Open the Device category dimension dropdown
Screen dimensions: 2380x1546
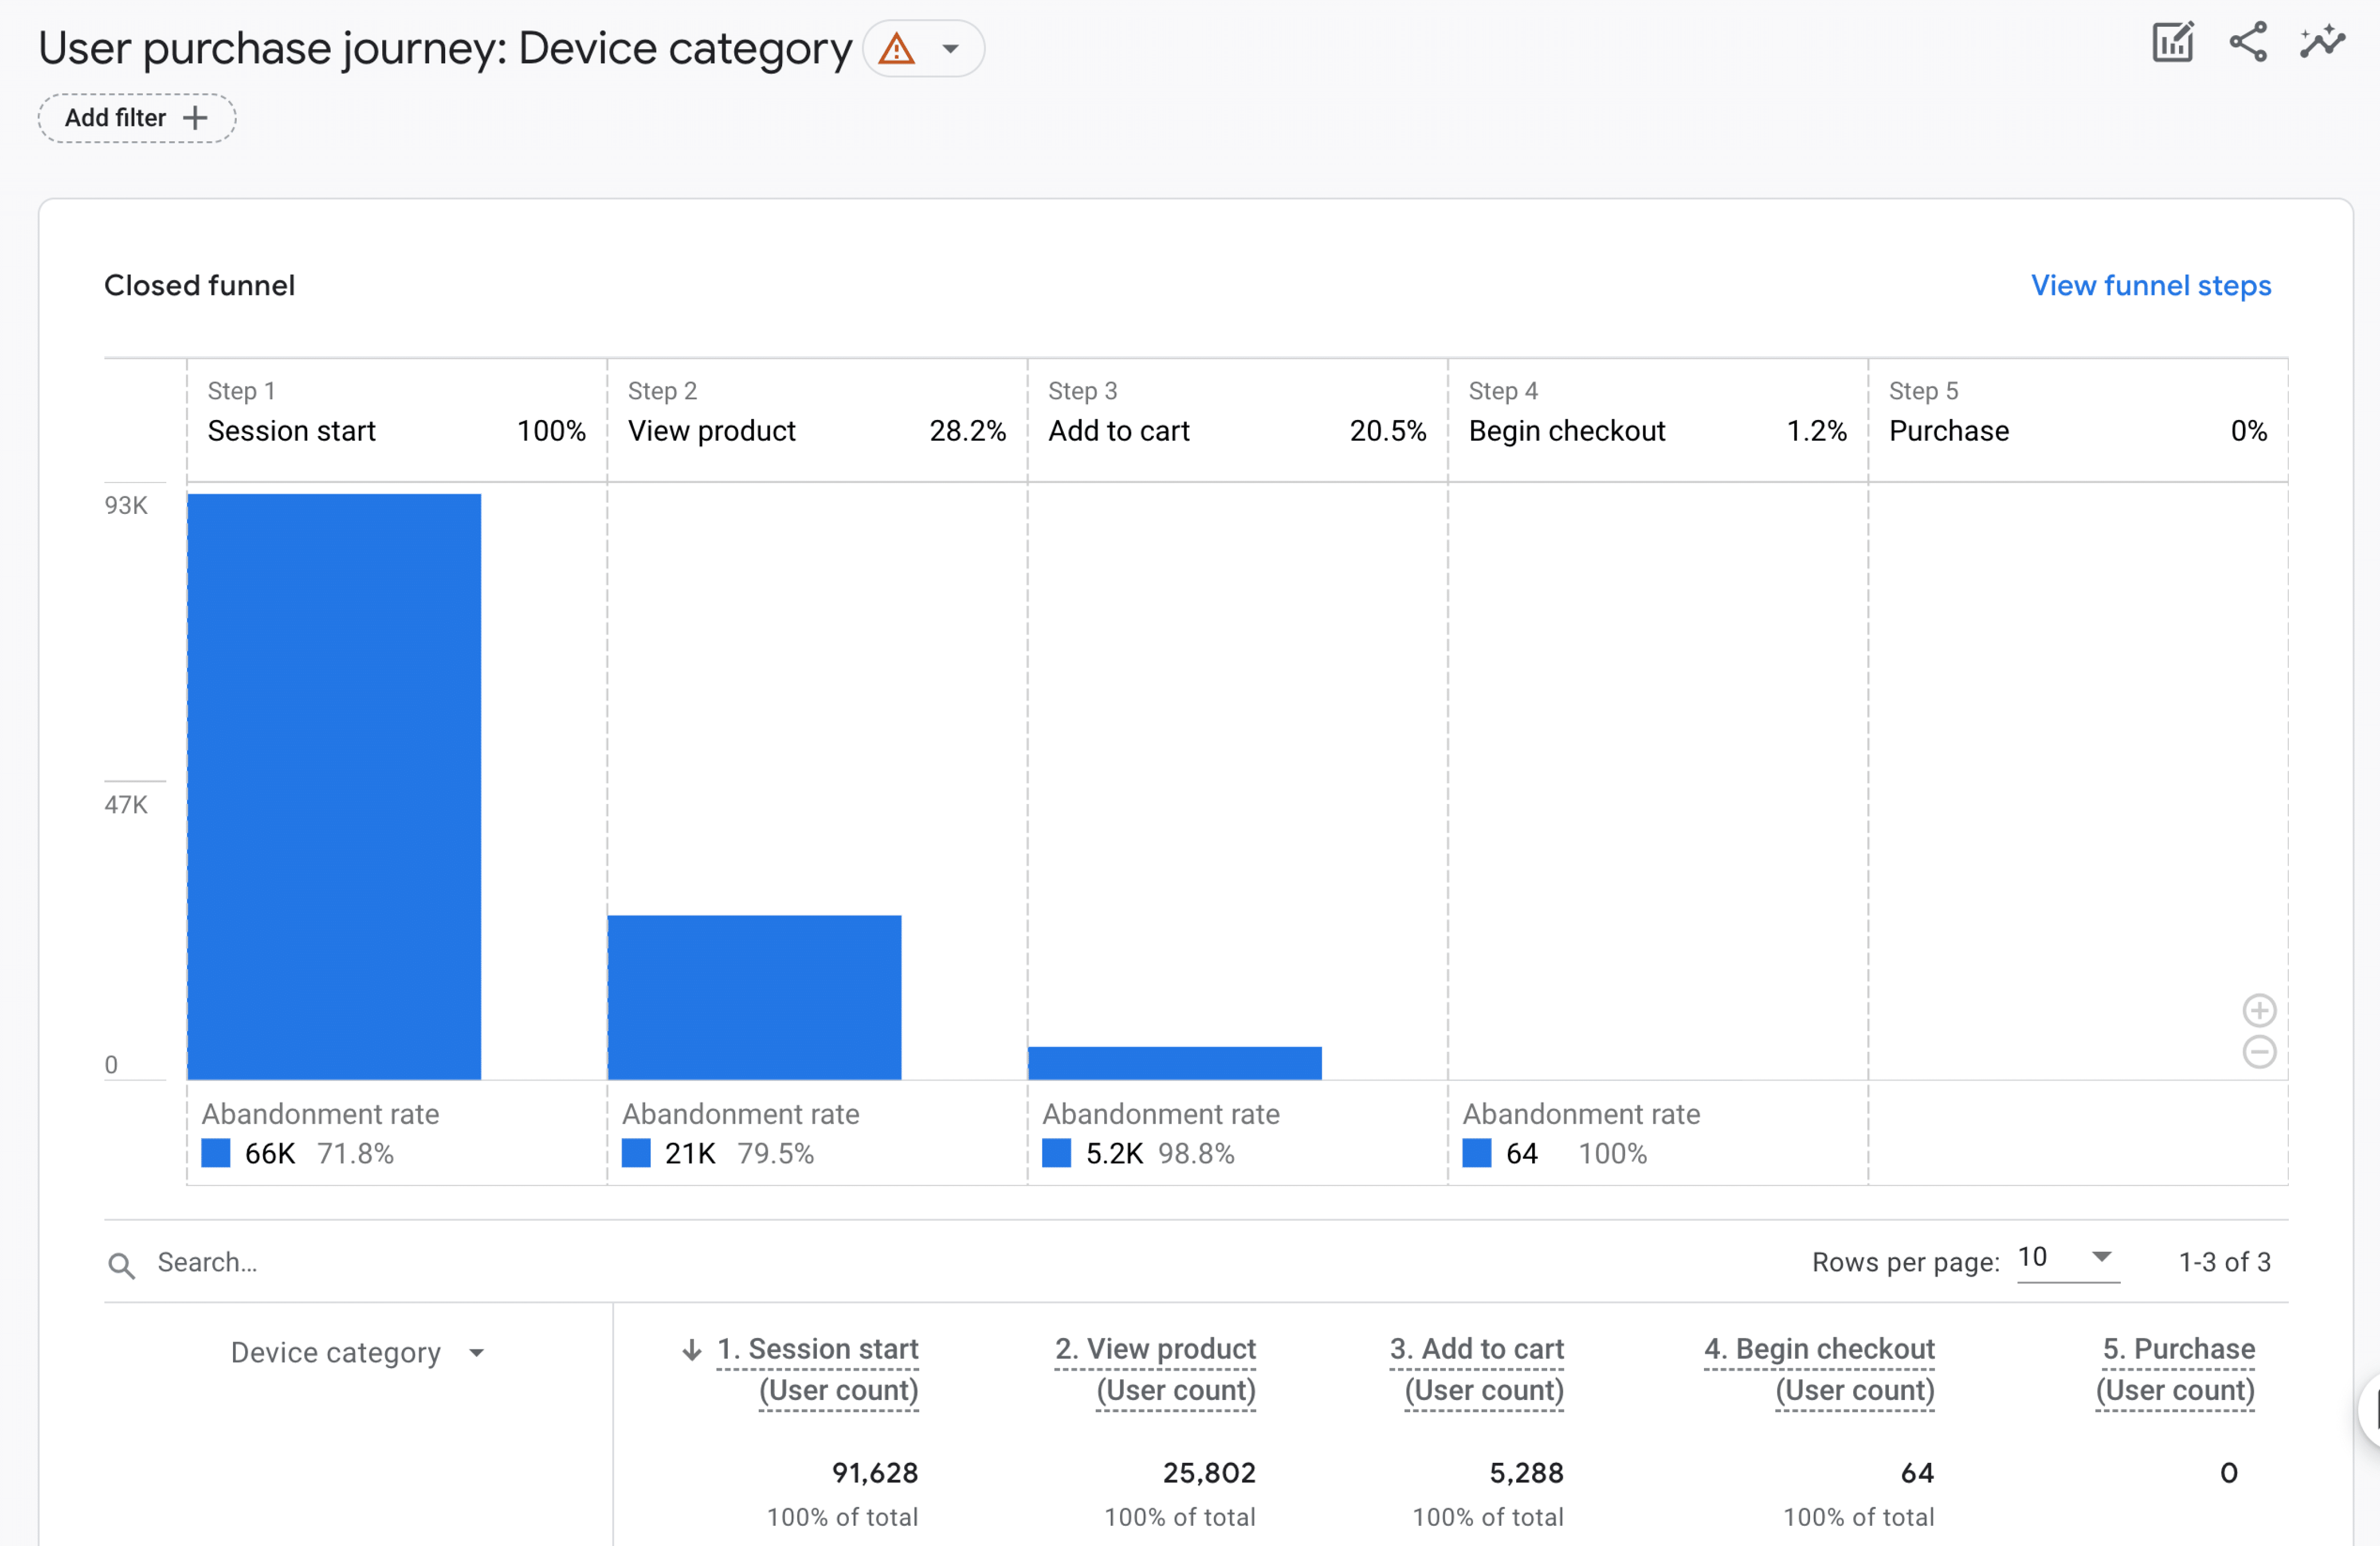tap(477, 1353)
